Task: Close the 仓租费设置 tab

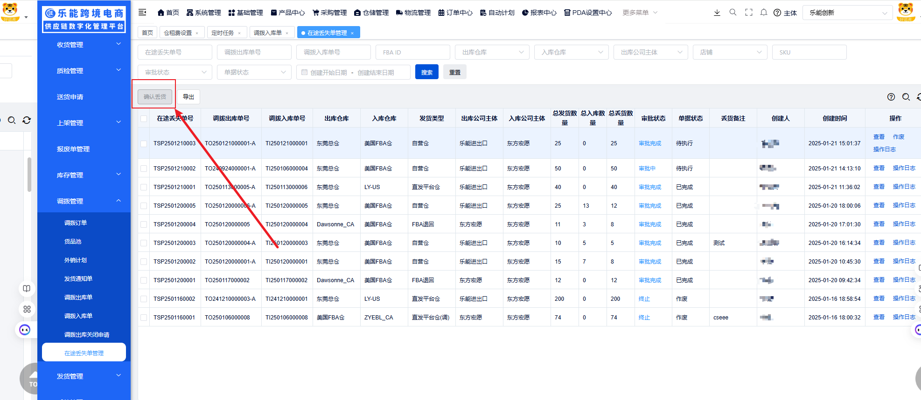Action: pos(197,33)
